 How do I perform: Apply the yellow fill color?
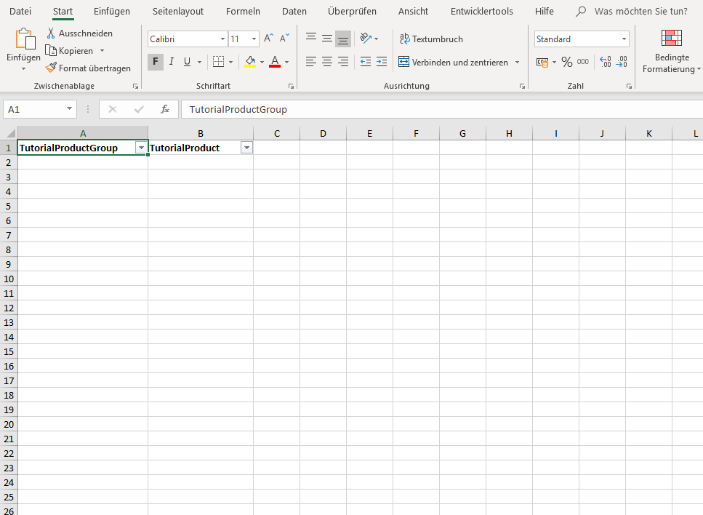click(250, 62)
